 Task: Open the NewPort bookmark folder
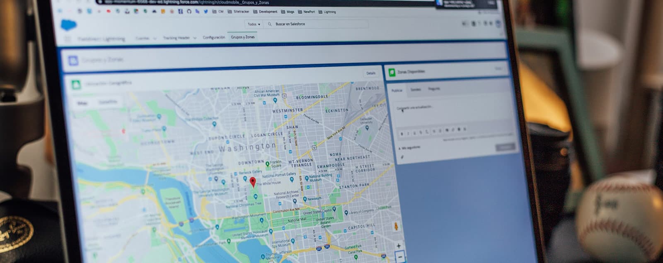click(306, 12)
